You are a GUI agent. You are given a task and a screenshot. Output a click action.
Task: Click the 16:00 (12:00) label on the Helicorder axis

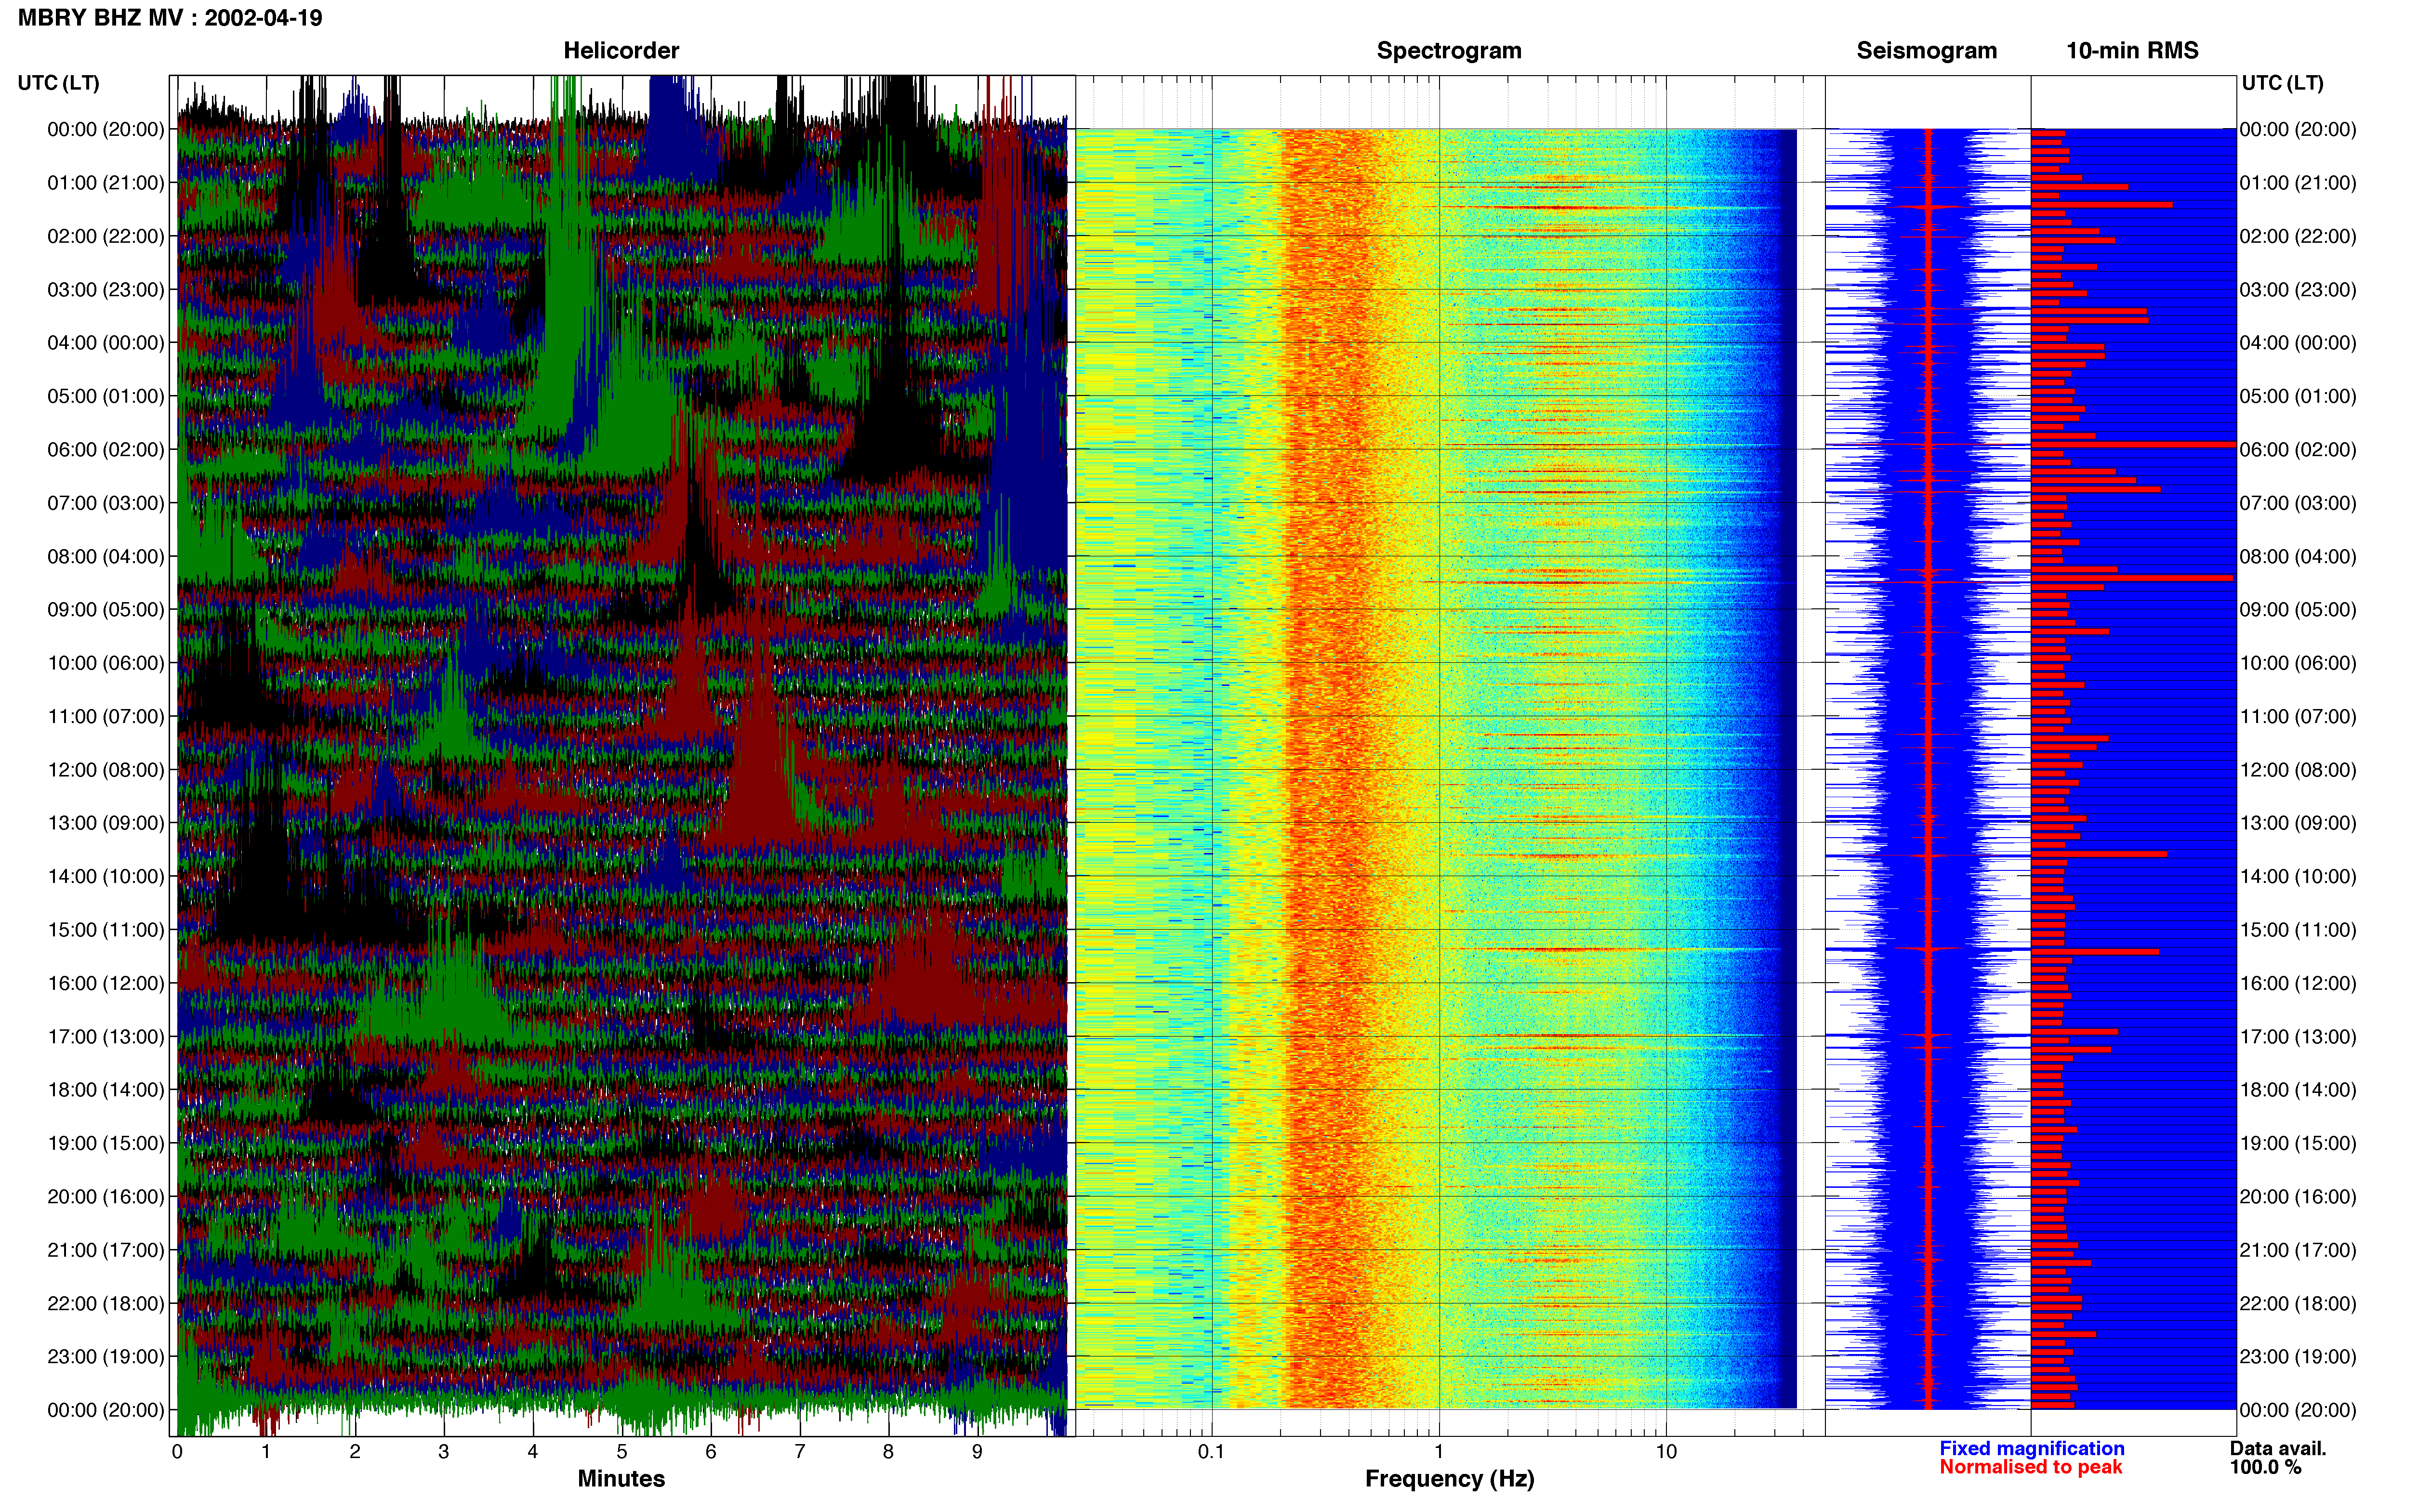[x=106, y=984]
